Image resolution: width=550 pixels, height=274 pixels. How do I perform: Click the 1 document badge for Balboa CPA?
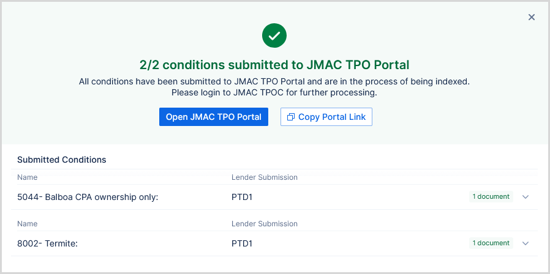491,197
